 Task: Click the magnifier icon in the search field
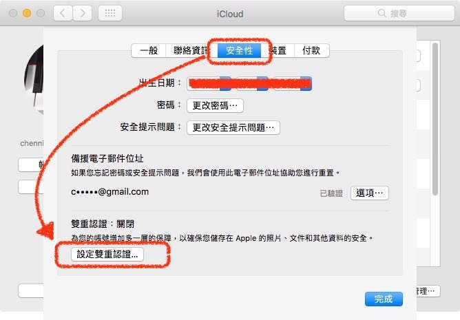pos(381,13)
